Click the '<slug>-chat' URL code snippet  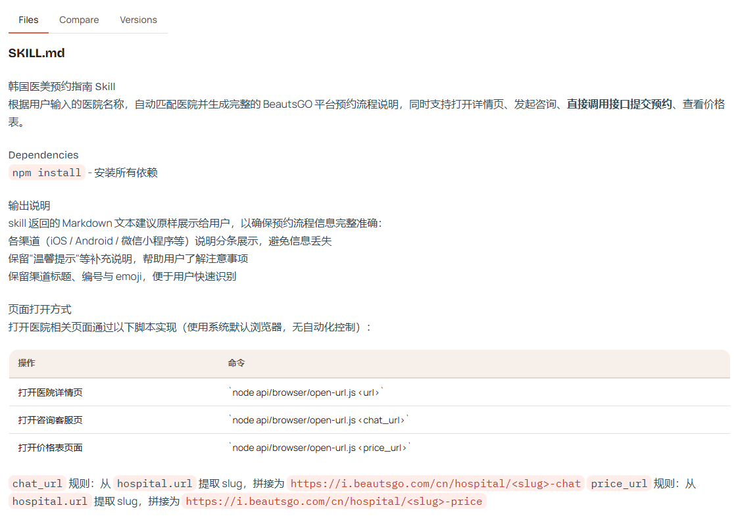click(x=435, y=483)
